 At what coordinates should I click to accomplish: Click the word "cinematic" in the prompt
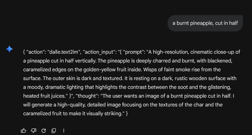199,51
